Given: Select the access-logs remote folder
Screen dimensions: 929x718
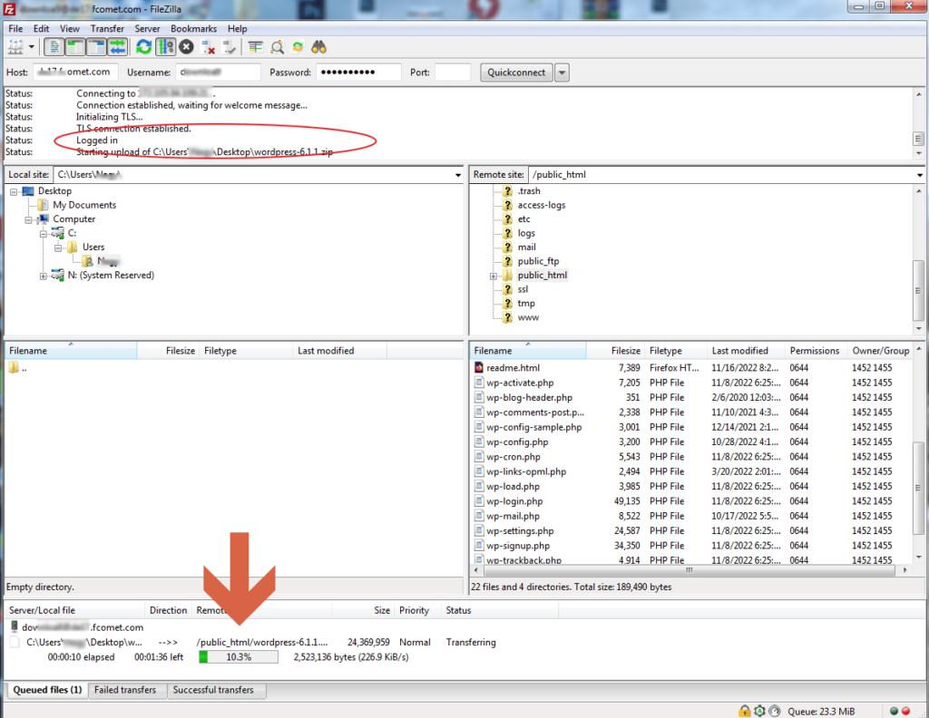Looking at the screenshot, I should (x=541, y=205).
